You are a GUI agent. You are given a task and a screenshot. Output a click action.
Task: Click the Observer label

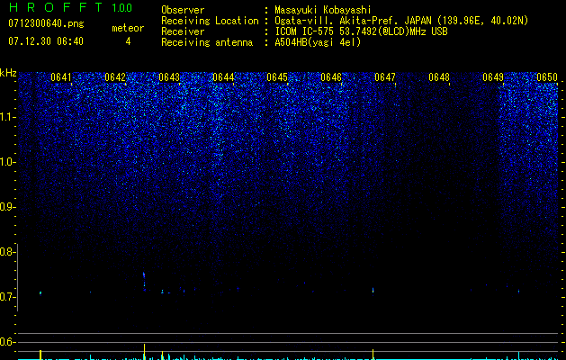[x=183, y=10]
